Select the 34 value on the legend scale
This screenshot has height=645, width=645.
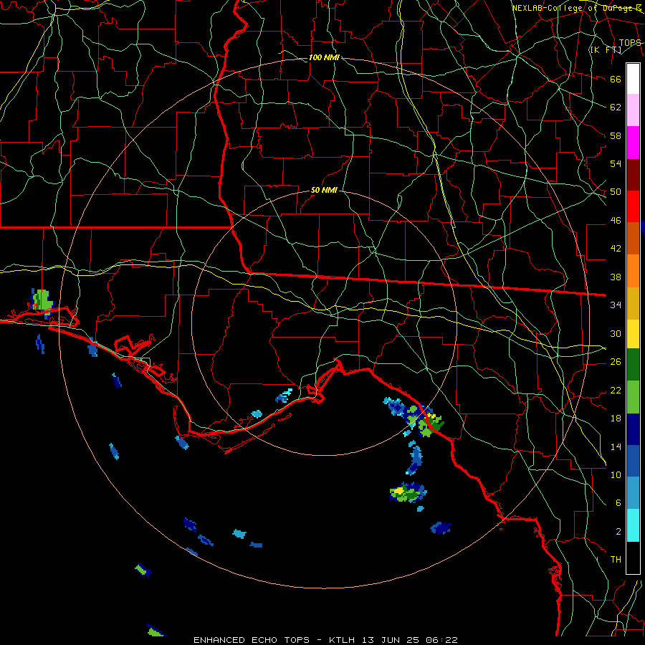point(616,305)
